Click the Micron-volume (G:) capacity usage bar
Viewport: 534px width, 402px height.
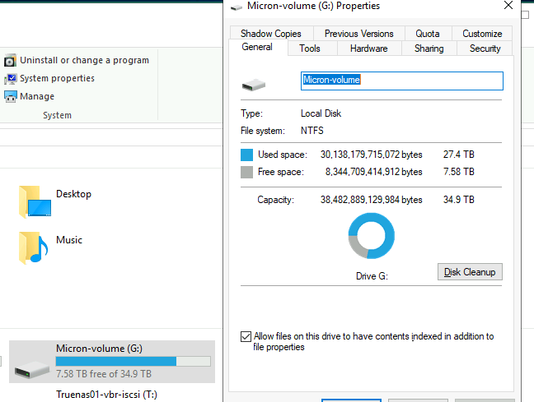[133, 361]
